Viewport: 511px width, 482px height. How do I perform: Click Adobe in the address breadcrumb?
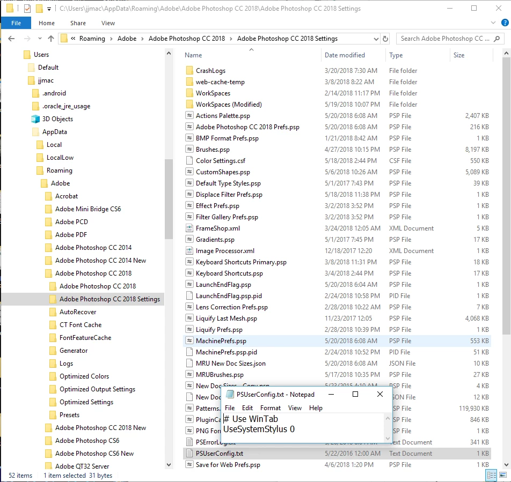(127, 39)
